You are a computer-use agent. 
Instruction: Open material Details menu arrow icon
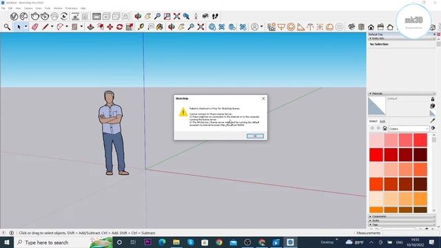(433, 128)
